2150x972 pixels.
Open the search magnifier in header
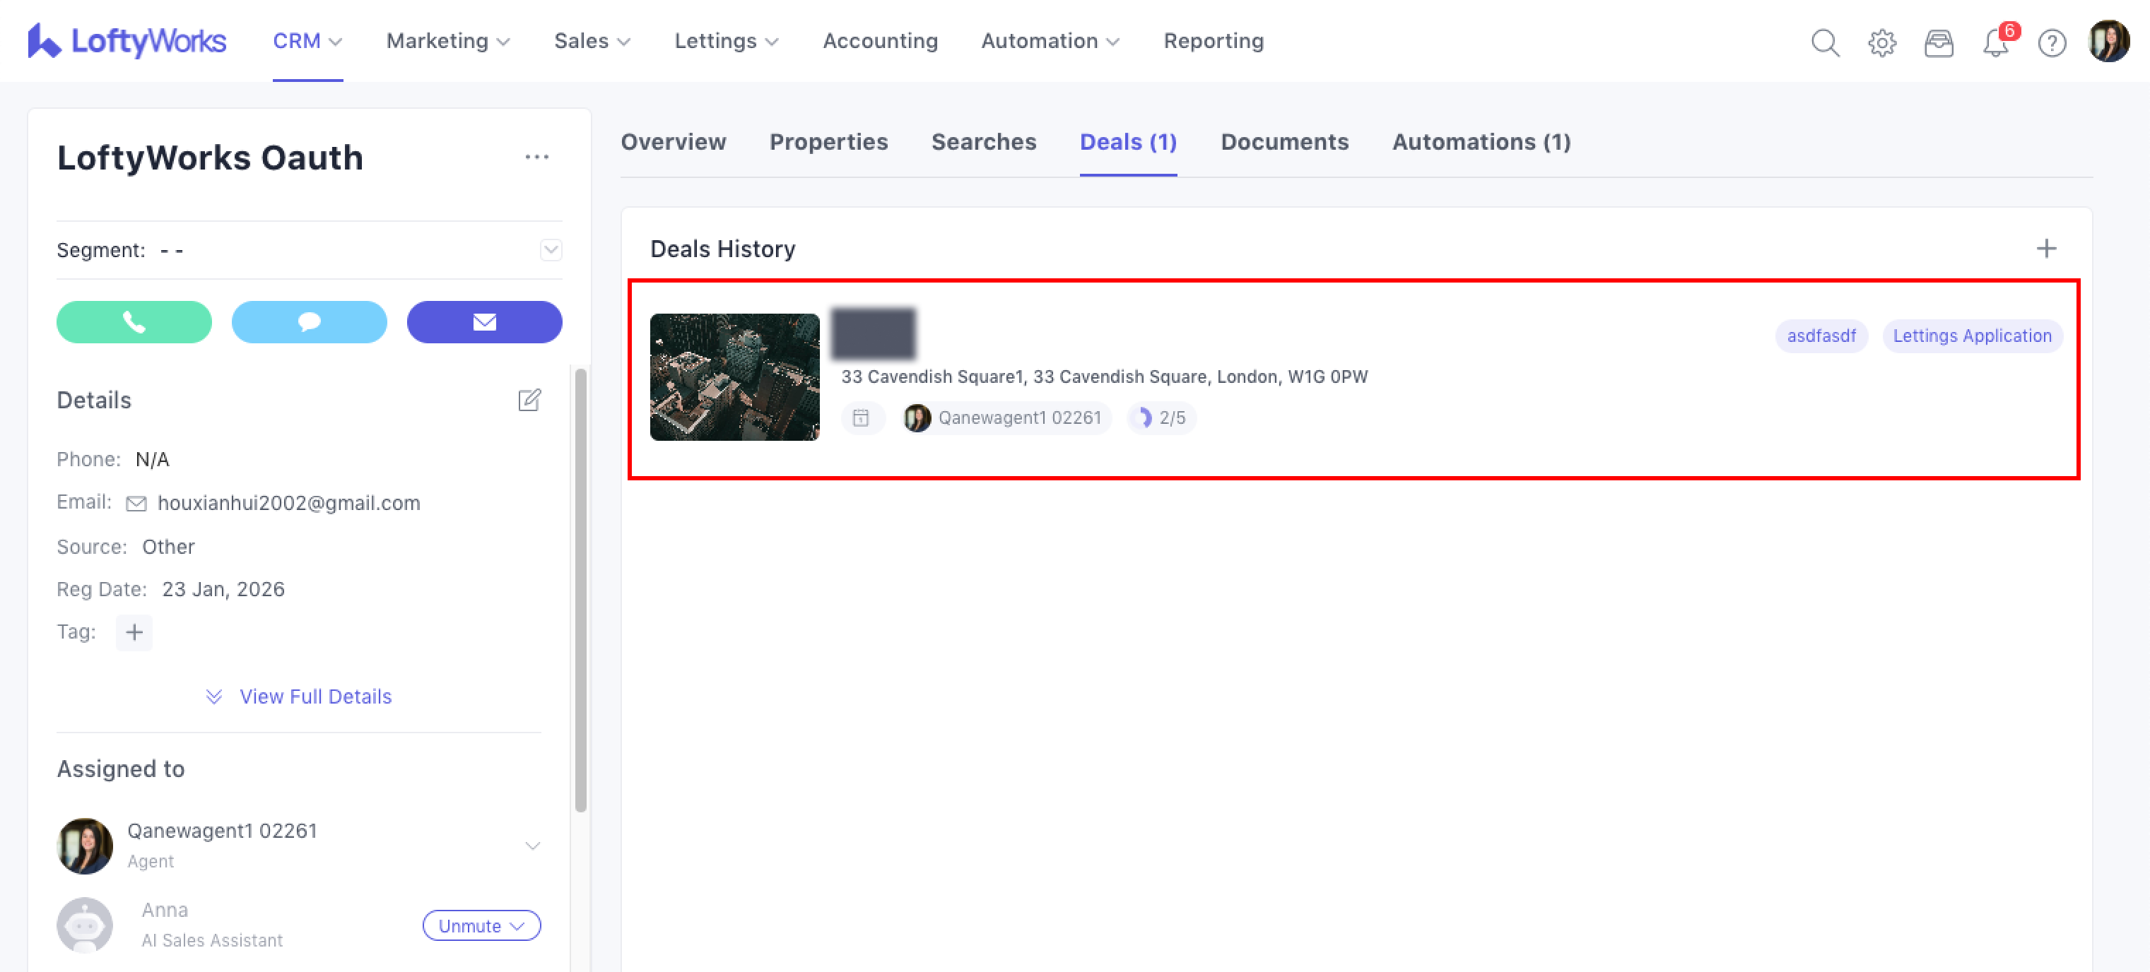point(1824,42)
